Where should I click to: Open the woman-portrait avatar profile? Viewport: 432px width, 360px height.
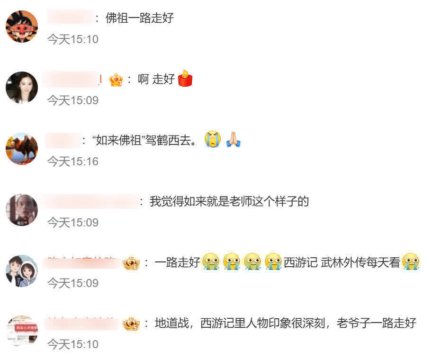click(22, 88)
